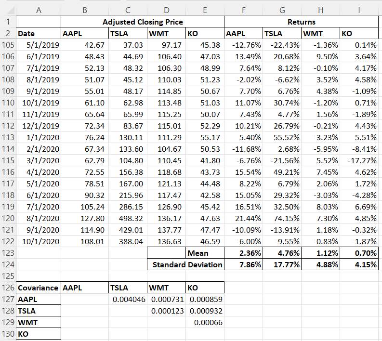Click the 'Covariance' label cell
382x341 pixels.
point(39,288)
